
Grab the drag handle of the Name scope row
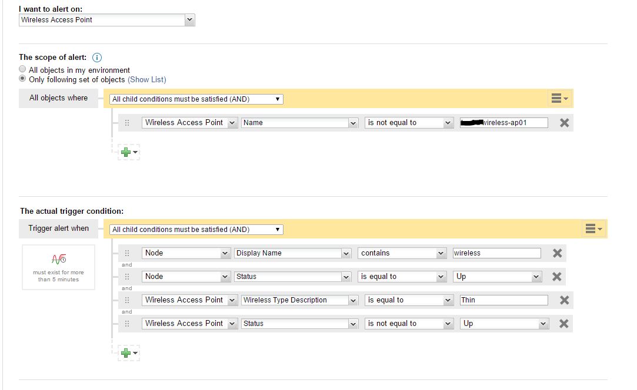tap(127, 123)
